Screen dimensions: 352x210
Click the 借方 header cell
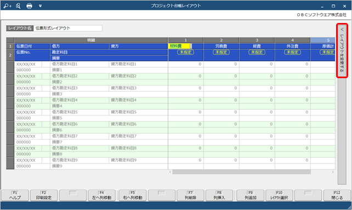pyautogui.click(x=80, y=46)
